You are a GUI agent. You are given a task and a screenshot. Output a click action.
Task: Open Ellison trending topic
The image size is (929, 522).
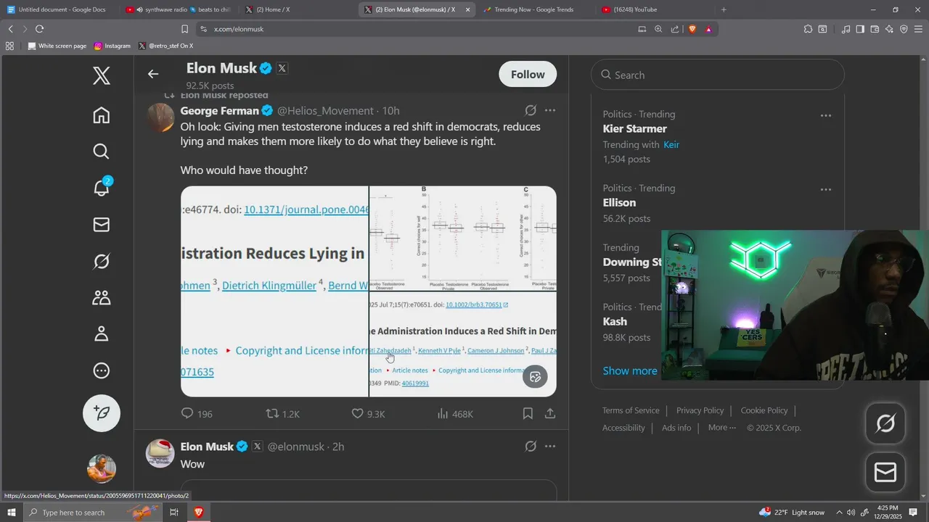click(619, 203)
